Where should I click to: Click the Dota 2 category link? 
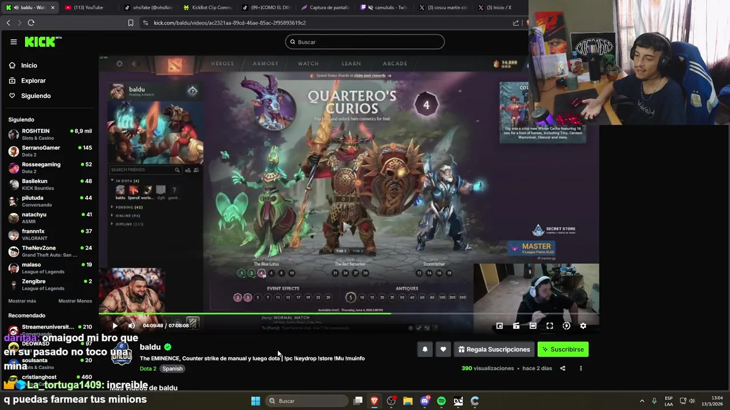[x=148, y=368]
